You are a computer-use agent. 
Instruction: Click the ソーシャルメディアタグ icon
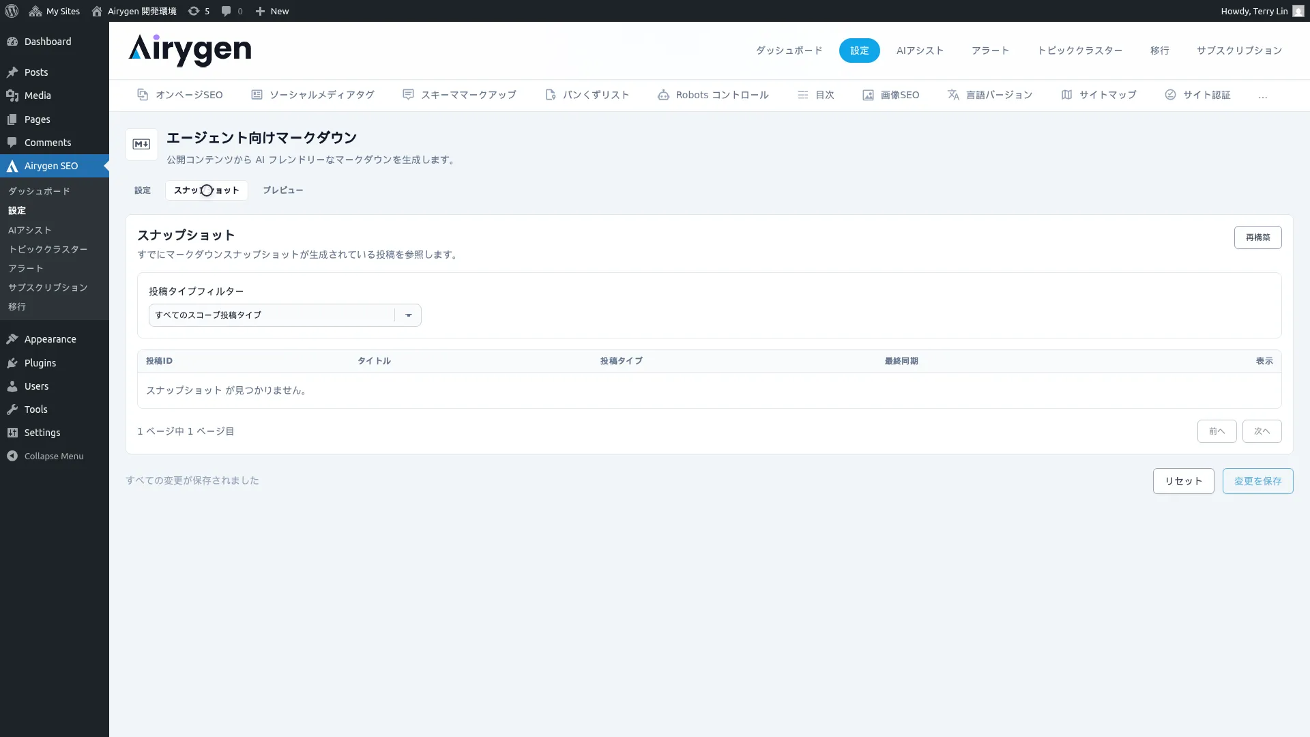point(257,95)
